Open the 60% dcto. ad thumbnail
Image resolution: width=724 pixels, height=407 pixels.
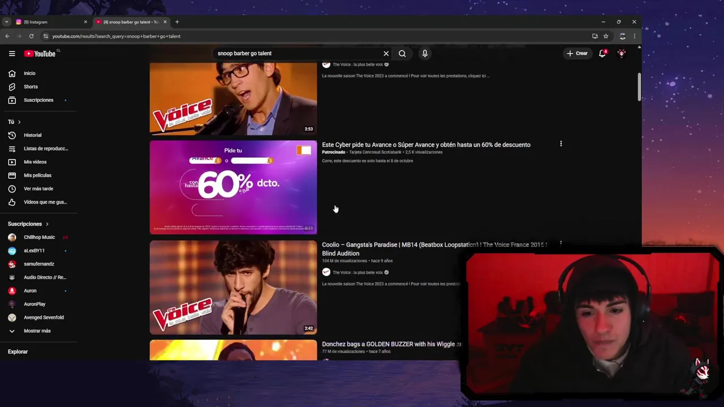click(233, 187)
